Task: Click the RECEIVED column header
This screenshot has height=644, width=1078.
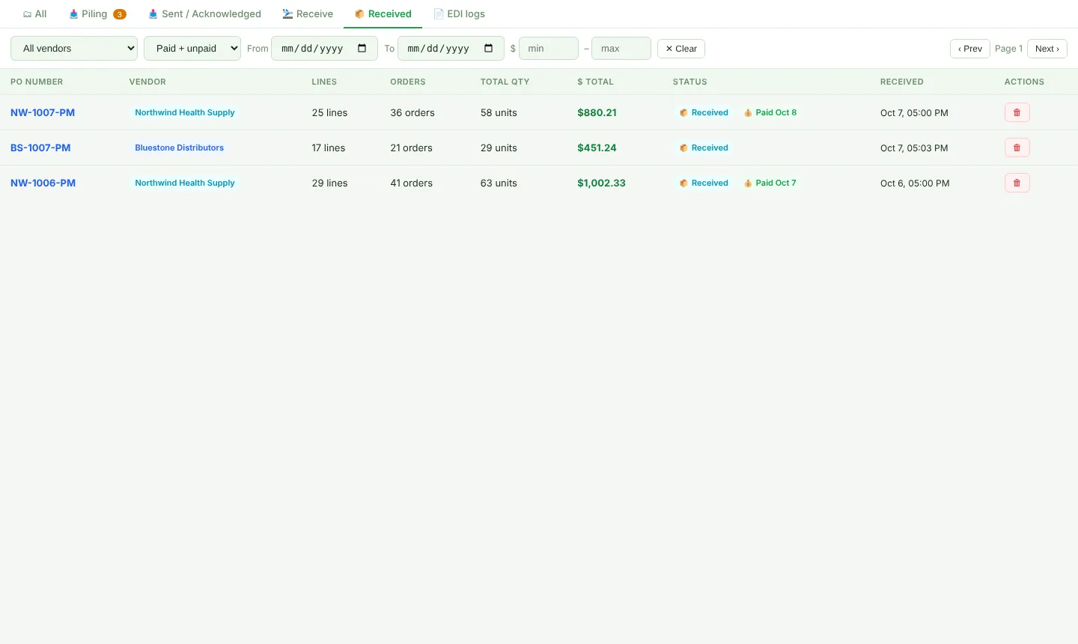Action: [x=902, y=82]
